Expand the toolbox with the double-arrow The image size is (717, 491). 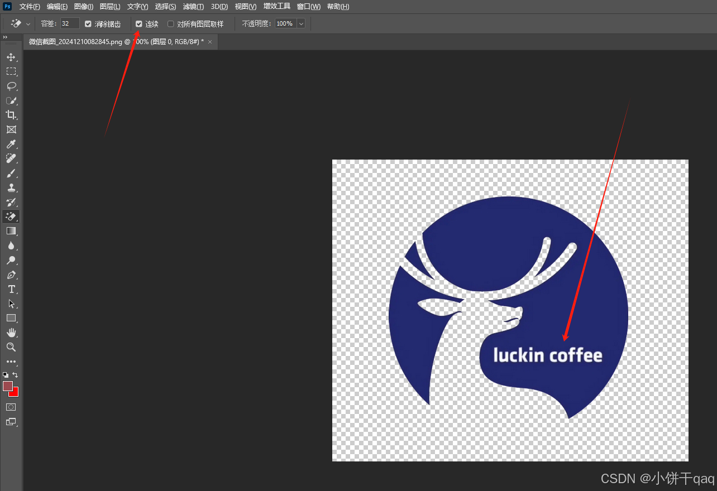pyautogui.click(x=5, y=37)
